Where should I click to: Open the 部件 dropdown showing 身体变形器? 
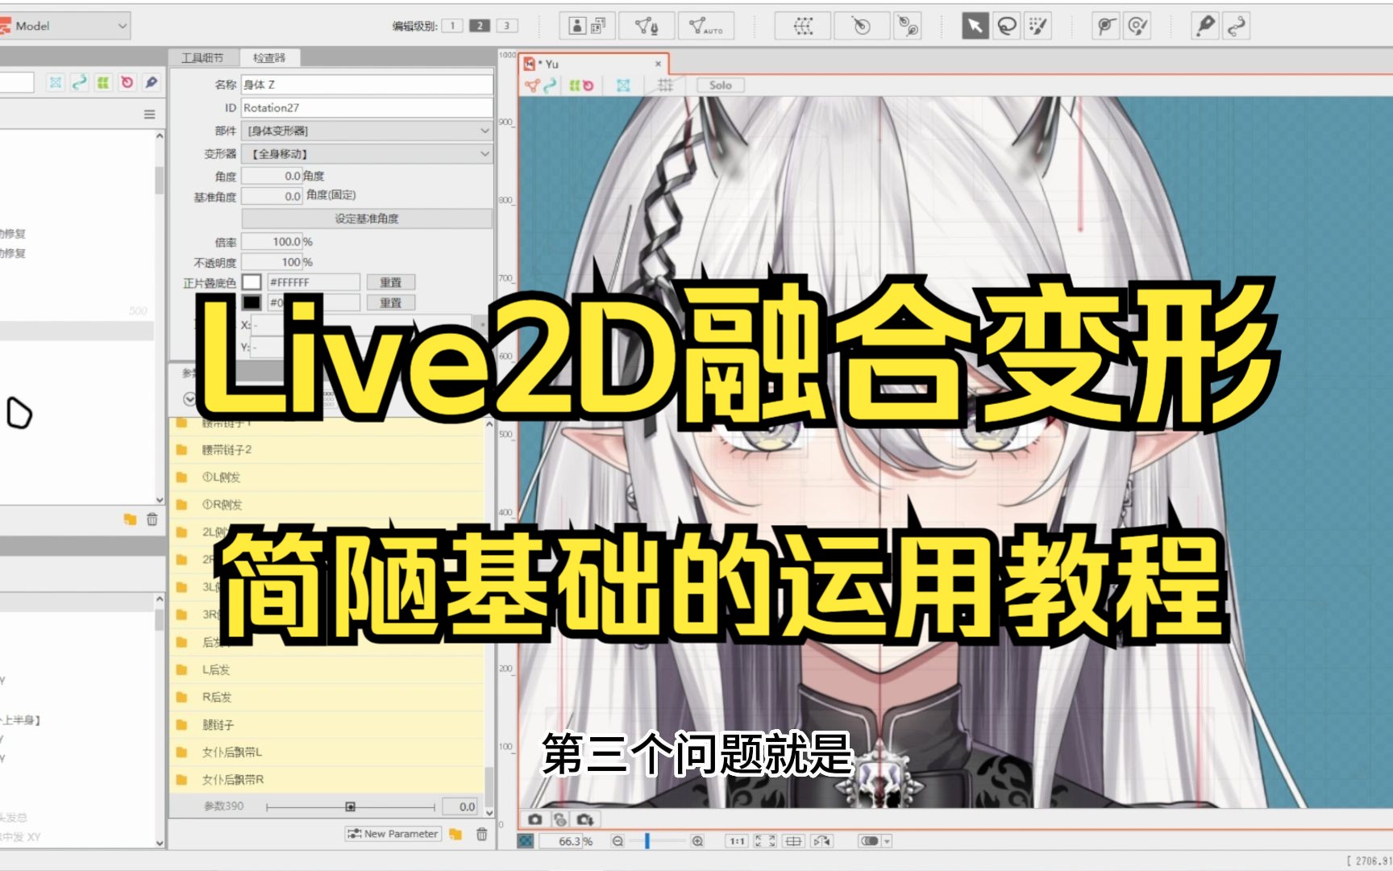pyautogui.click(x=367, y=131)
